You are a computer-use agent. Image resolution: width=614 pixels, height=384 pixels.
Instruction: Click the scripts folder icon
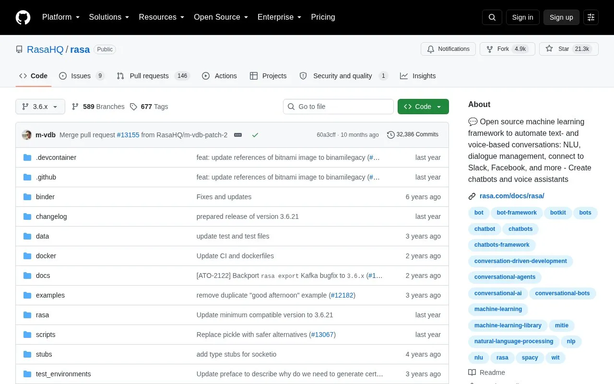27,335
